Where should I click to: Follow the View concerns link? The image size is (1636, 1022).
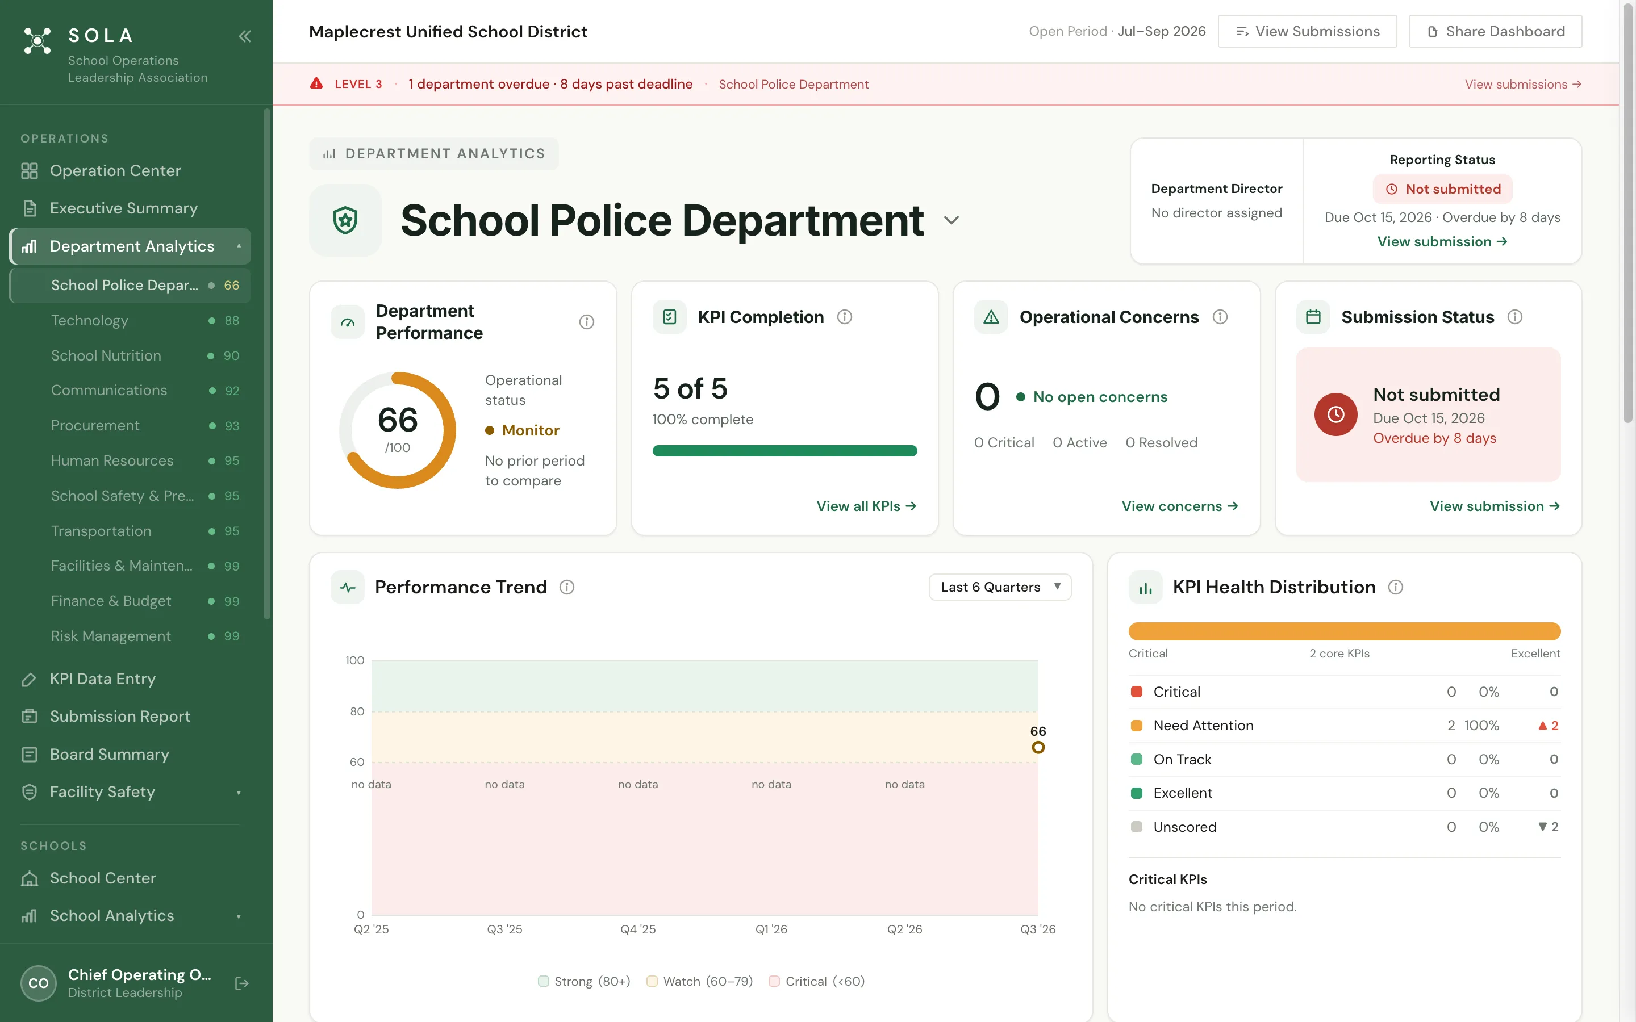click(x=1180, y=506)
